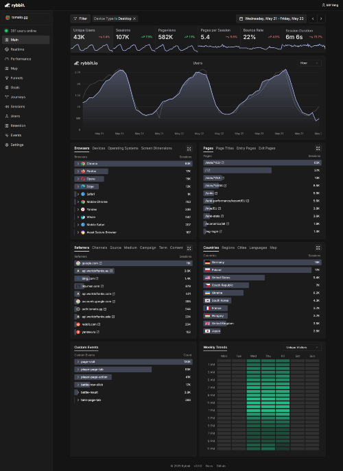Viewport: 343px width, 471px height.
Task: Click the user account icon at top right
Action: pos(324,5)
